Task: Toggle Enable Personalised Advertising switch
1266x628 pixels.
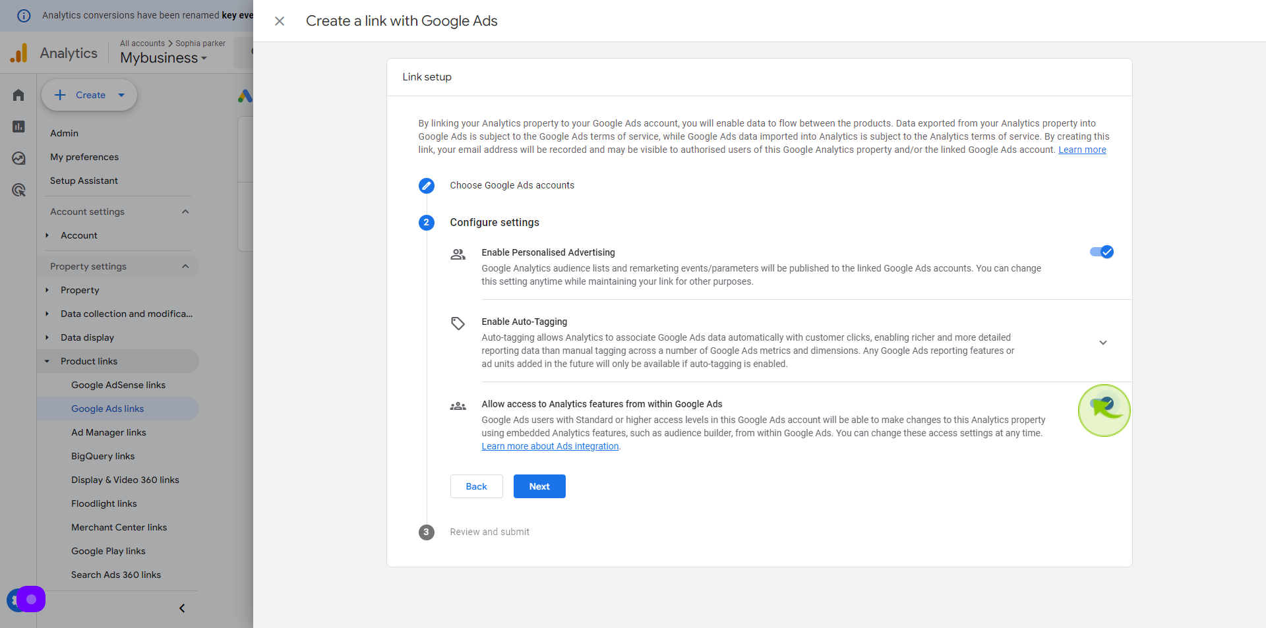Action: (x=1102, y=252)
